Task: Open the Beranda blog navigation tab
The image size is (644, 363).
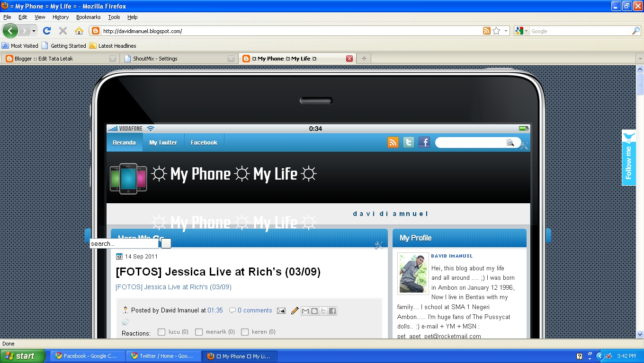Action: (125, 142)
